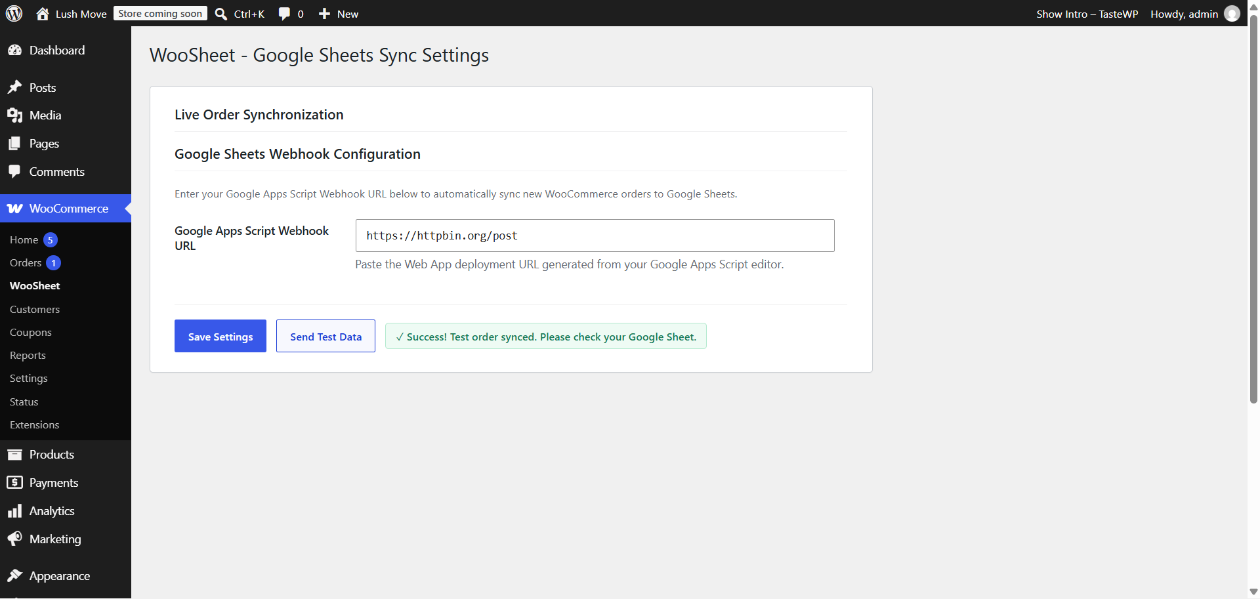The image size is (1260, 599).
Task: Click the Marketing megaphone icon
Action: pyautogui.click(x=14, y=539)
